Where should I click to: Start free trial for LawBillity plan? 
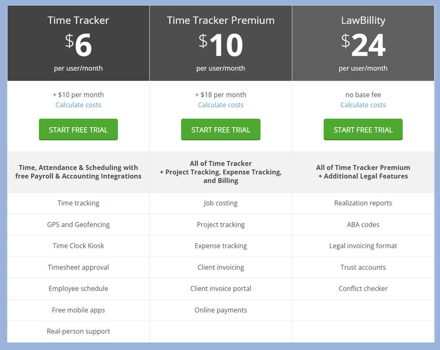363,129
